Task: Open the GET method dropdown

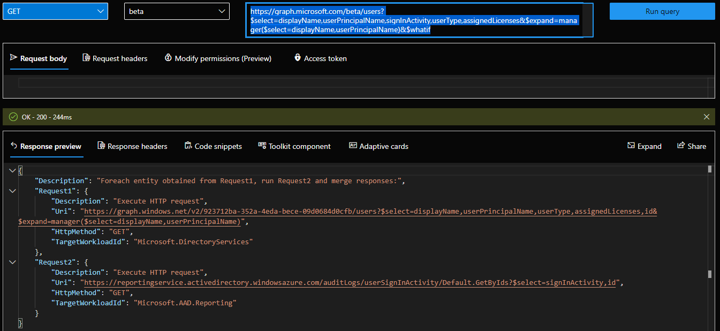Action: (x=55, y=11)
